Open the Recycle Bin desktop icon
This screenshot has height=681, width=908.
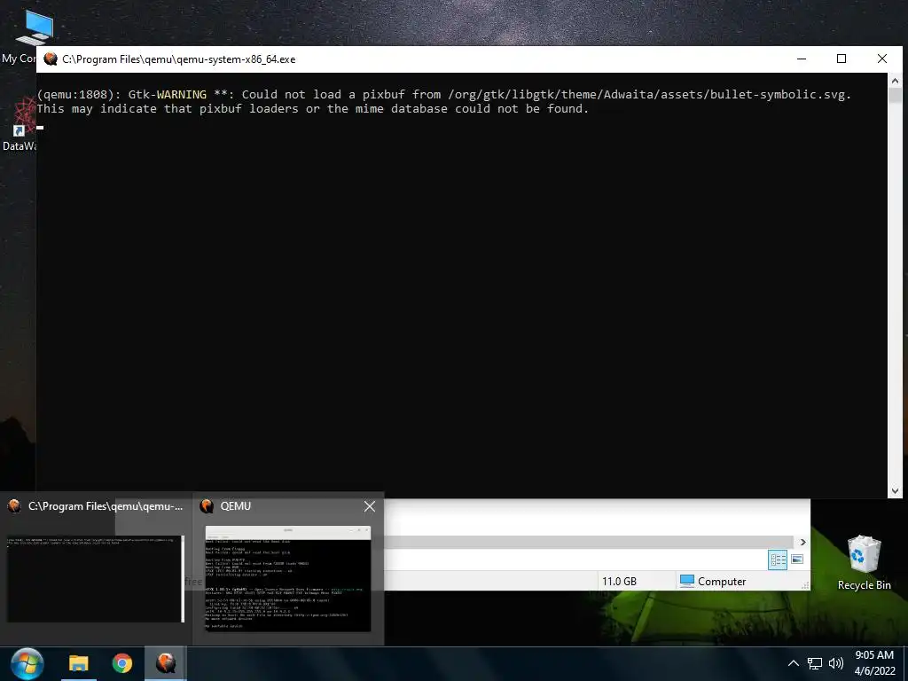[864, 563]
